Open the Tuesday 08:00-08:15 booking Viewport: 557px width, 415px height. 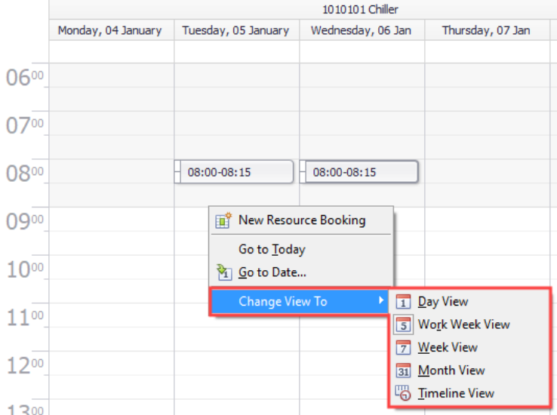pyautogui.click(x=235, y=172)
